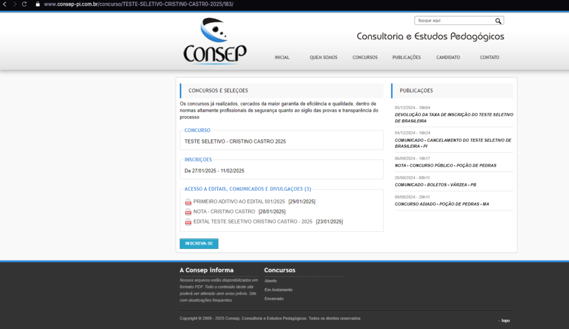The height and width of the screenshot is (329, 569).
Task: Open the INICIAL menu item
Action: [282, 57]
